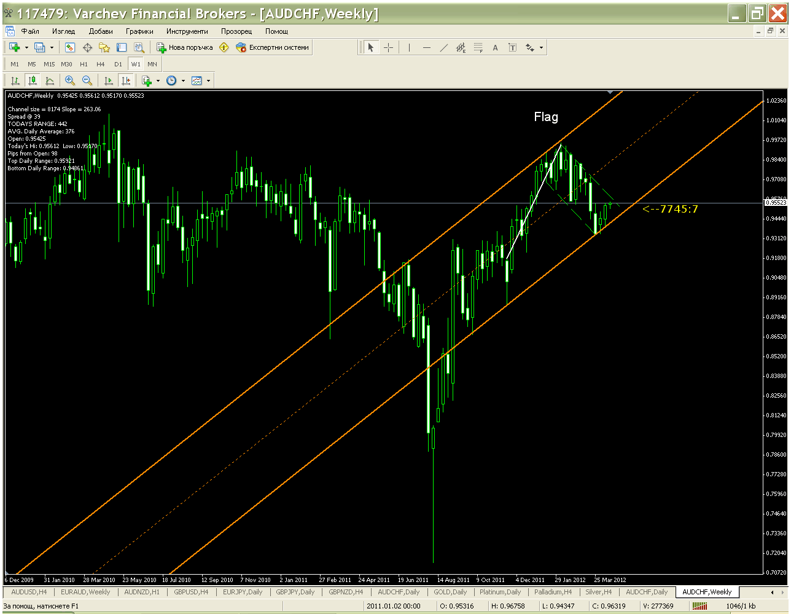Click the Profiles icon
This screenshot has height=614, width=791.
(40, 47)
